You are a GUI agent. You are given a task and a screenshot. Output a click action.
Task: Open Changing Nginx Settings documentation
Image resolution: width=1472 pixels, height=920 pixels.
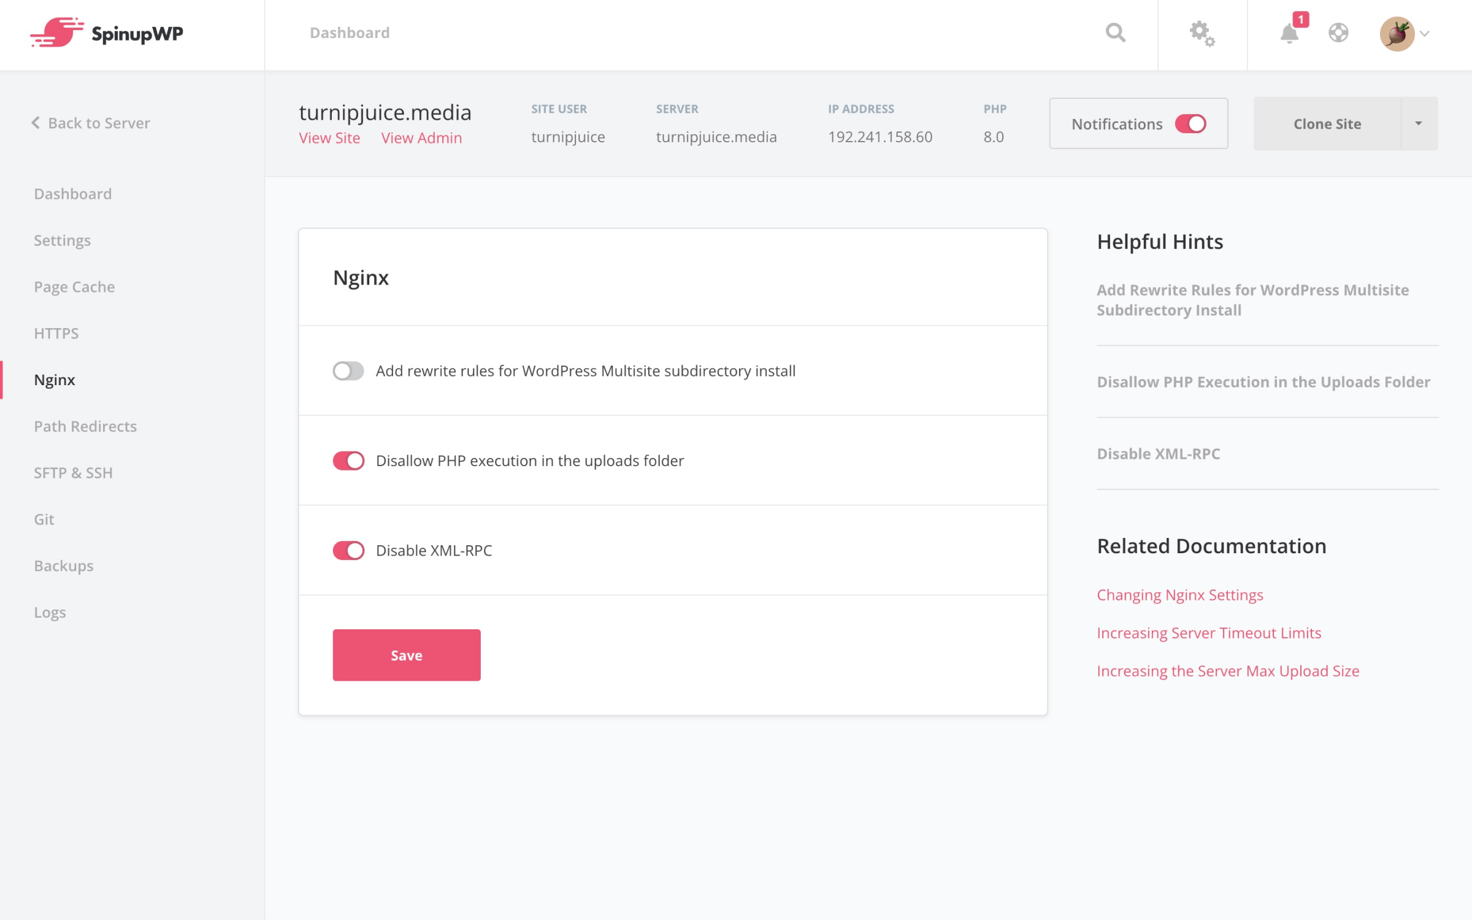[1180, 595]
